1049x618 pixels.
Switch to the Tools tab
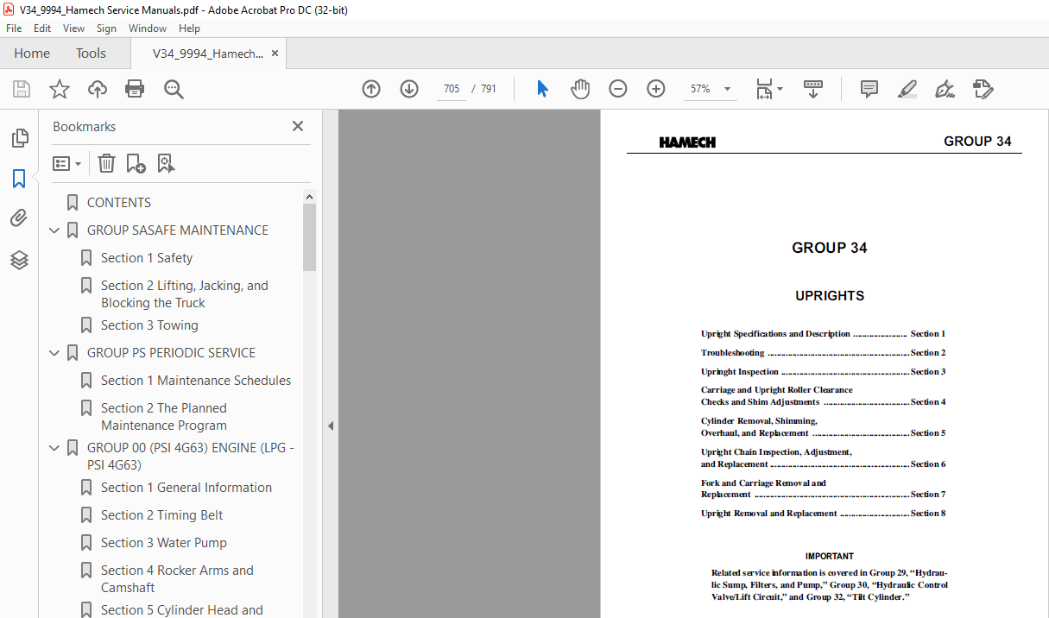[91, 54]
